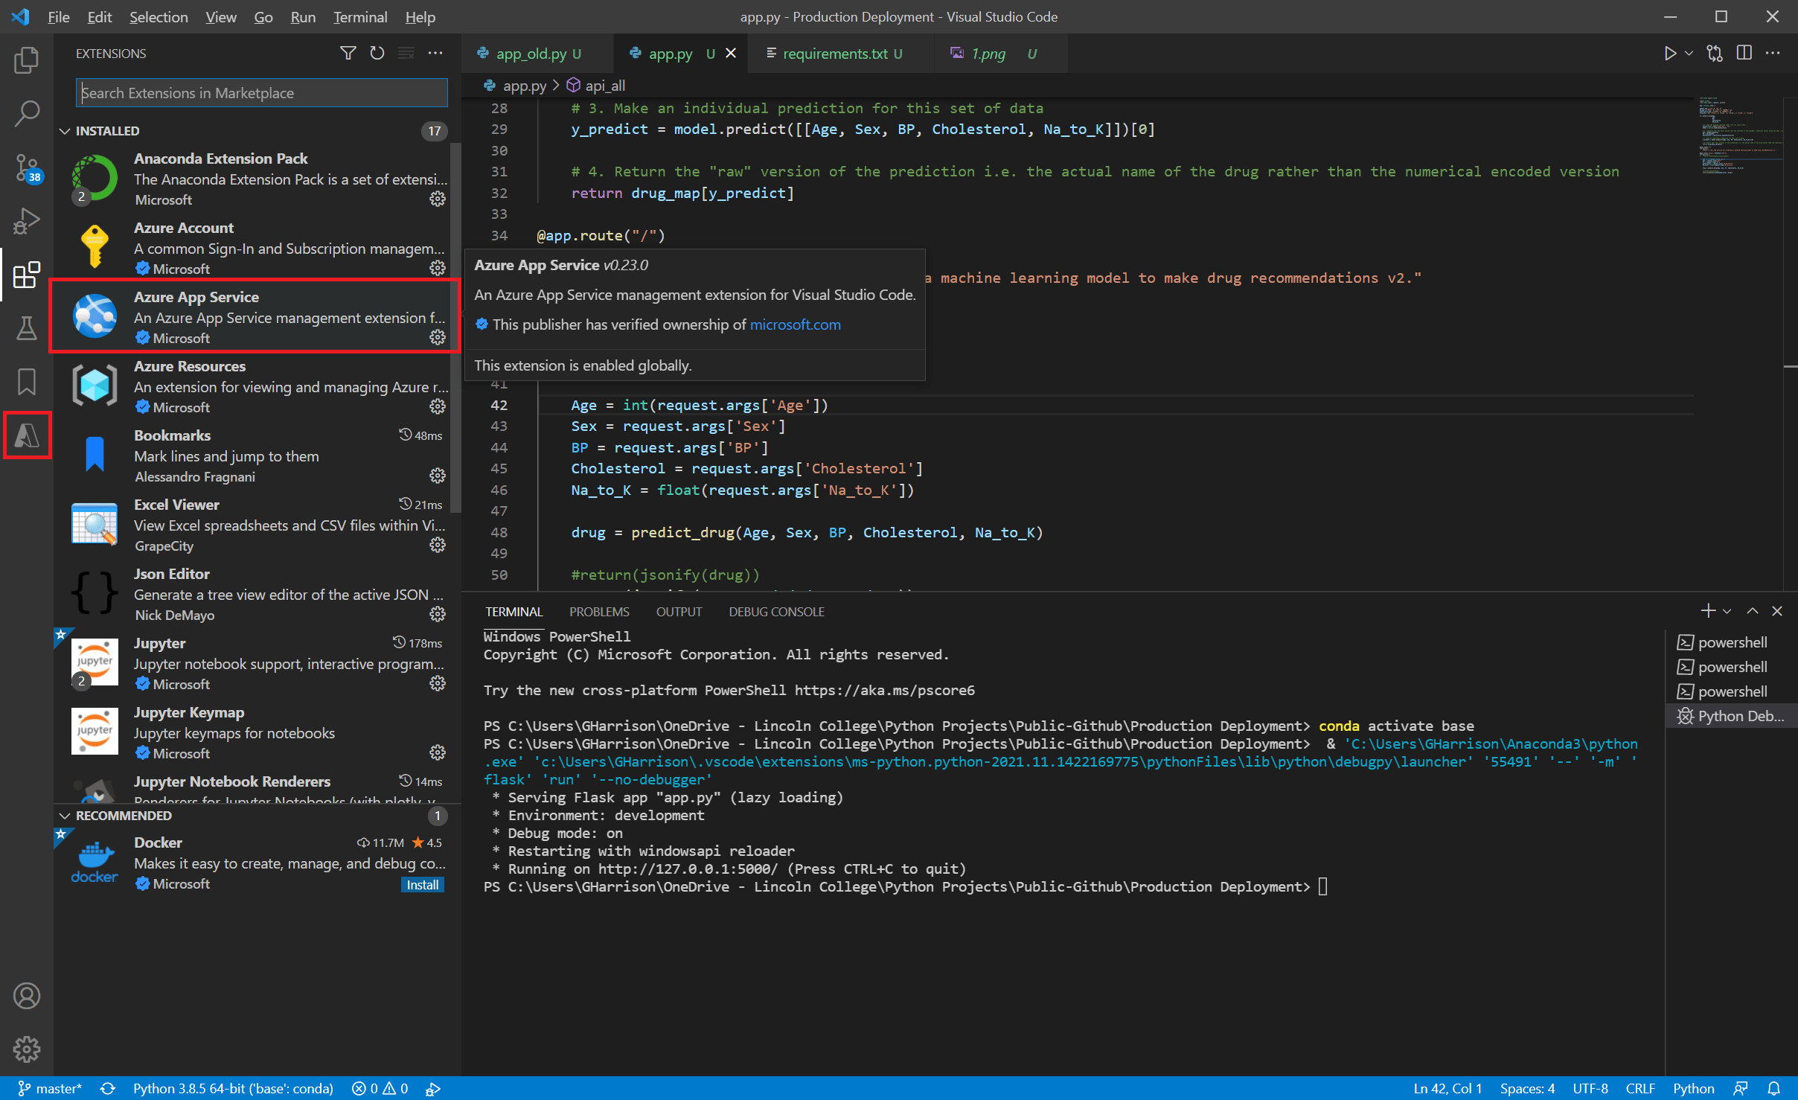Click the Search Extensions in Marketplace field

tap(262, 93)
